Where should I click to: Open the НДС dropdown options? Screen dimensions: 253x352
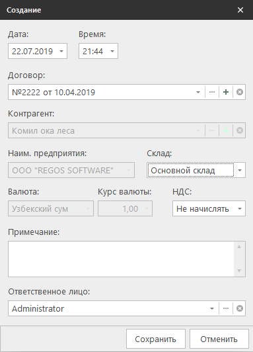pyautogui.click(x=240, y=209)
